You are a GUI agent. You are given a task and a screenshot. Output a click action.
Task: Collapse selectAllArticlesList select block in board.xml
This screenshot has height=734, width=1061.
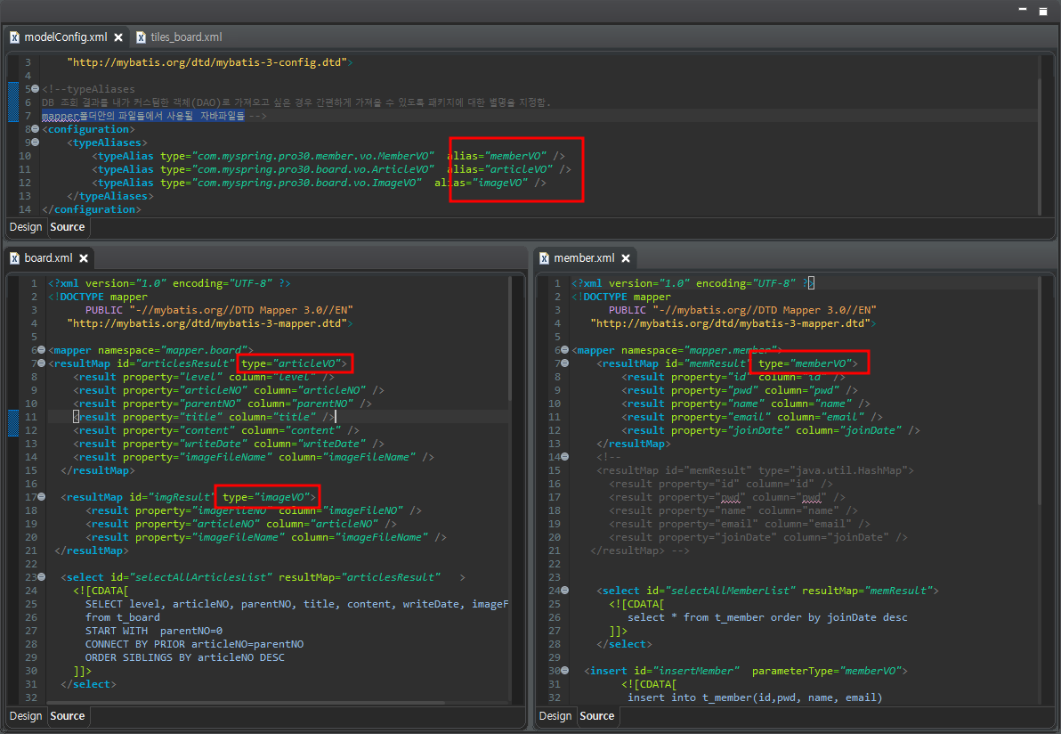tap(41, 577)
